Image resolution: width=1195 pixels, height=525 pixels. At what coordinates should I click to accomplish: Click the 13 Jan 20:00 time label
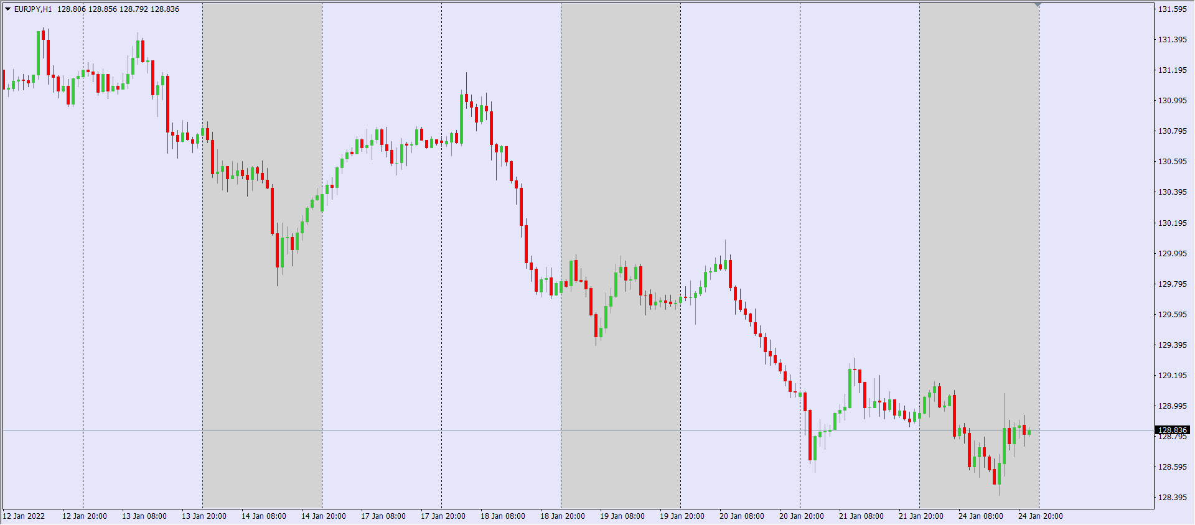click(x=204, y=516)
